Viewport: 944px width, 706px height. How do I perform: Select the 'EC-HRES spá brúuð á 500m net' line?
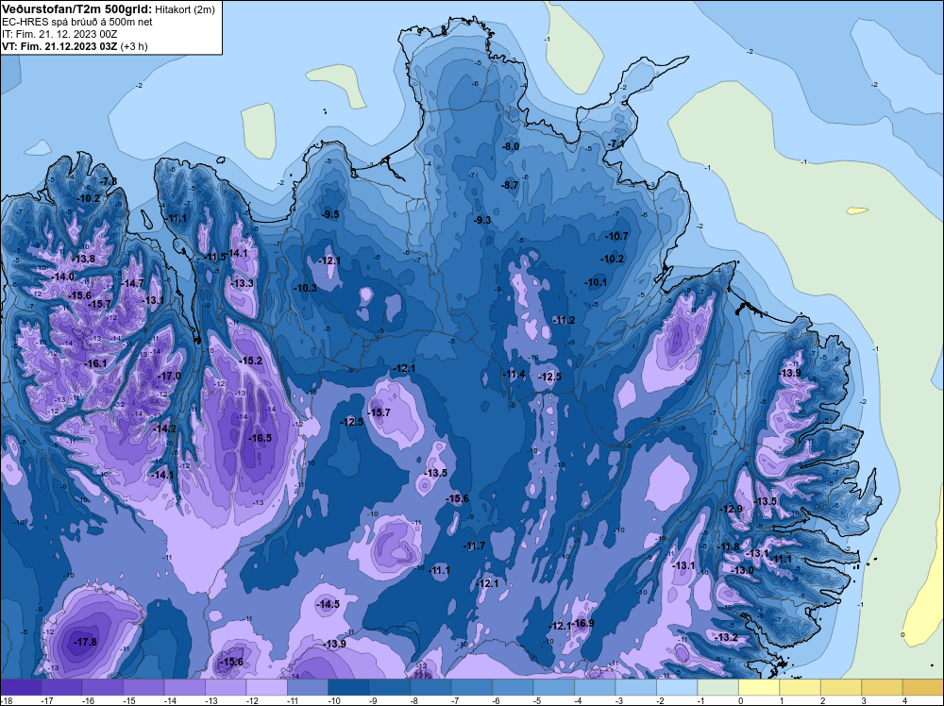pos(77,22)
